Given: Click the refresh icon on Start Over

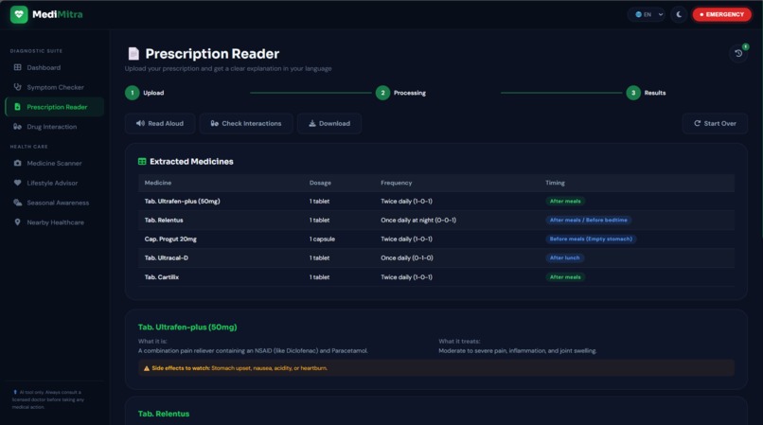Looking at the screenshot, I should coord(698,124).
